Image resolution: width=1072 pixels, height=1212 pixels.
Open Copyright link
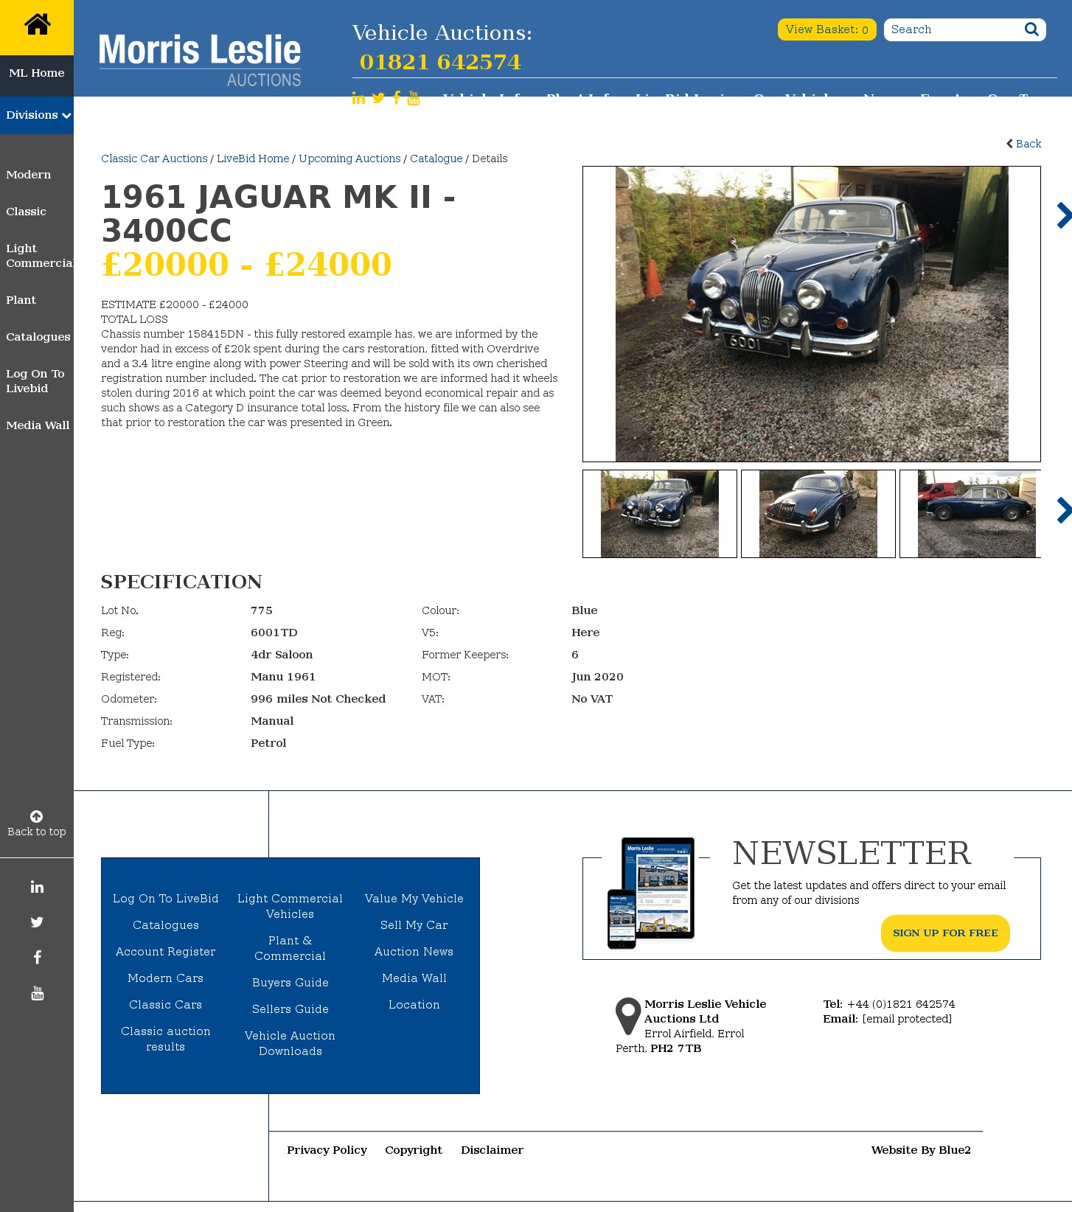tap(414, 1150)
